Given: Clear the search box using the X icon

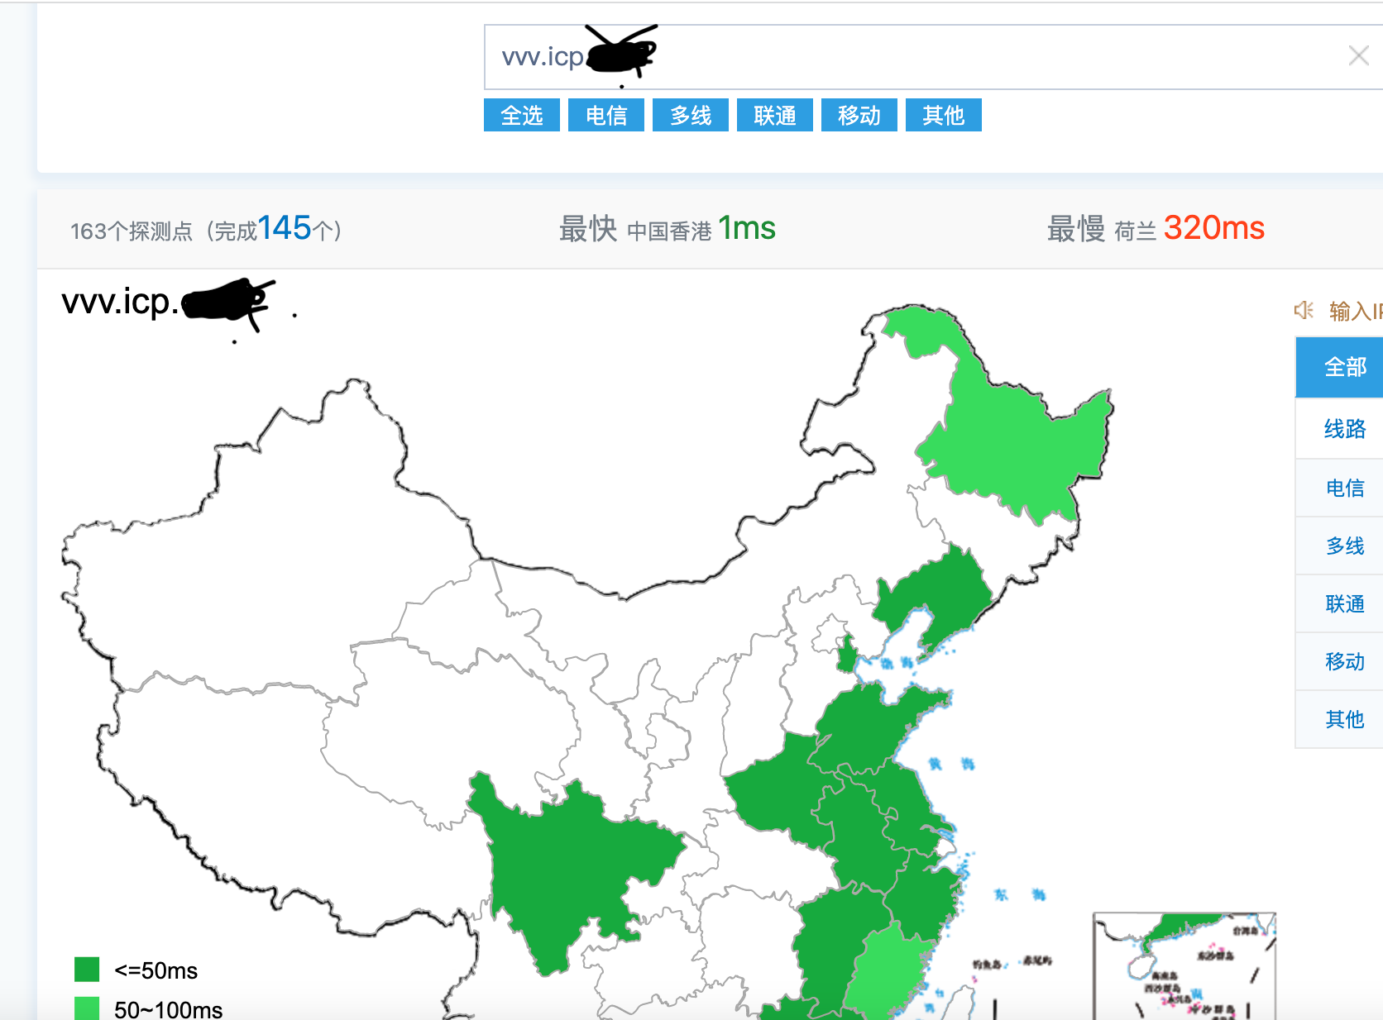Looking at the screenshot, I should (x=1358, y=55).
